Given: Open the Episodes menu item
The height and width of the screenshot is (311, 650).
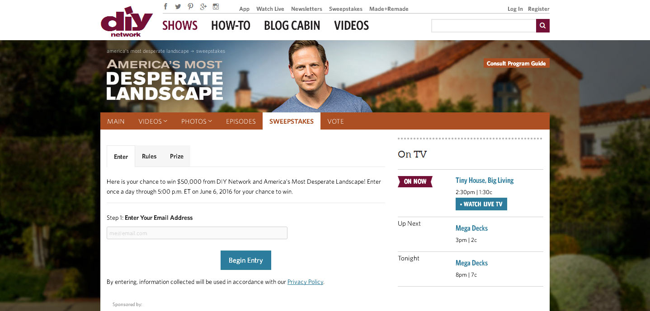Looking at the screenshot, I should (241, 121).
